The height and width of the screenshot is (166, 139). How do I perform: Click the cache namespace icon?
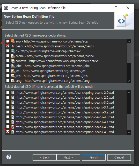[x=13, y=56]
